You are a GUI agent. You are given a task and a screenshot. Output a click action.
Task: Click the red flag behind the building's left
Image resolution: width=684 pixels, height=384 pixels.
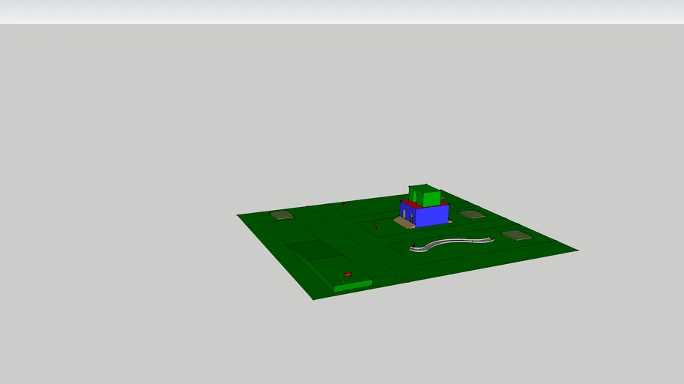coord(344,204)
